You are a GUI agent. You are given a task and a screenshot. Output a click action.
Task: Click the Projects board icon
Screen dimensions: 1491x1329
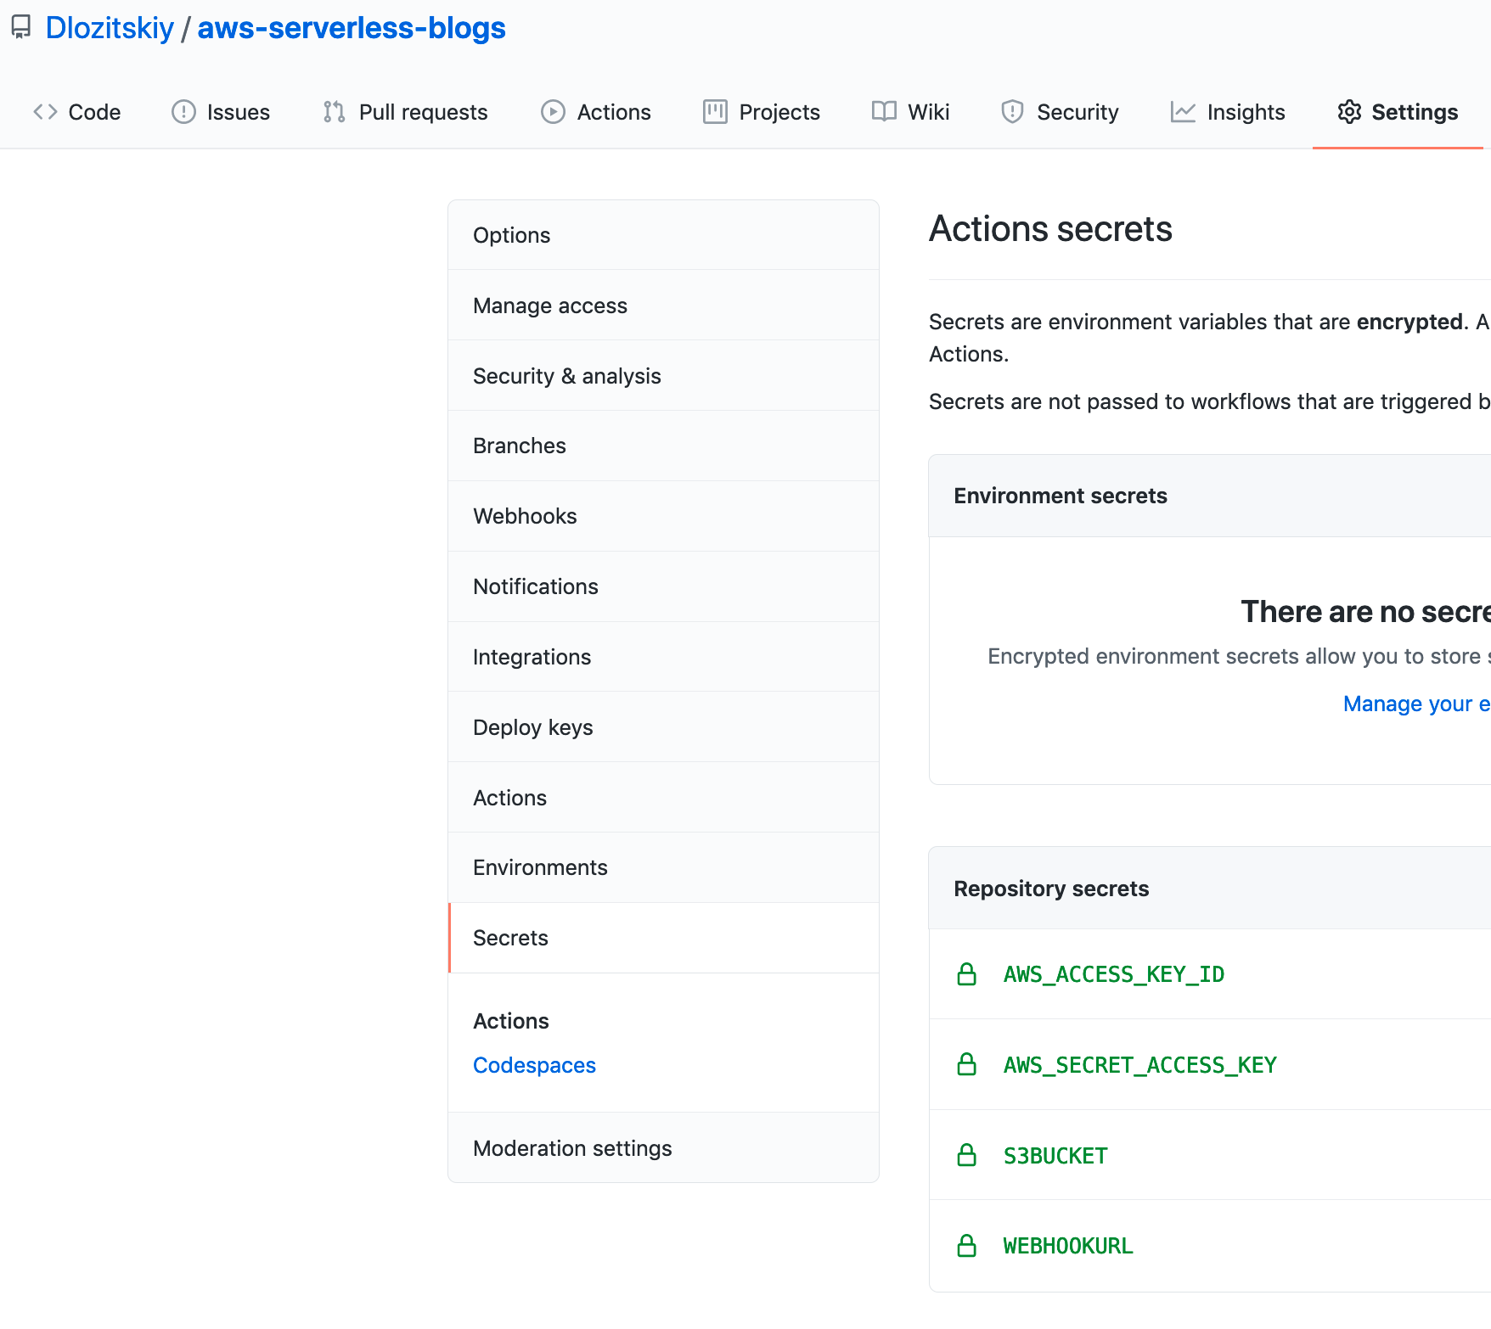coord(715,112)
